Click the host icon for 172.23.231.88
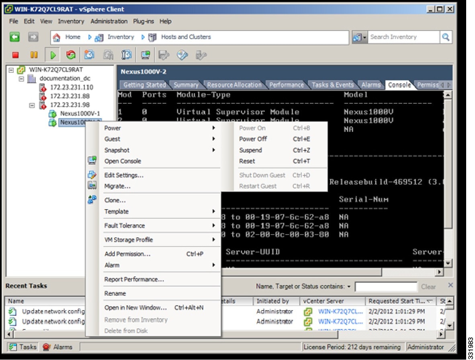475x360 pixels. tap(43, 97)
